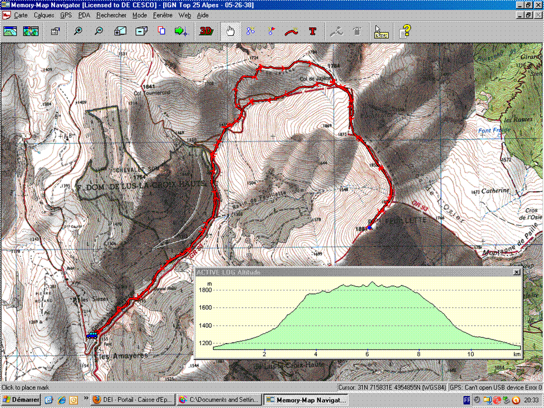Click the green arrow go-to position icon
The height and width of the screenshot is (408, 544).
tap(181, 31)
